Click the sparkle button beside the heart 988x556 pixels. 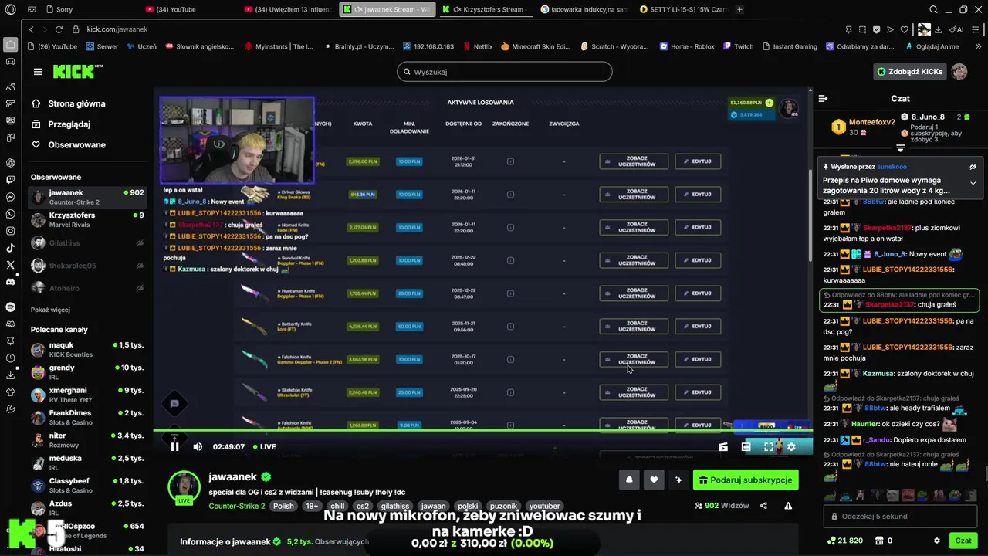pos(678,480)
